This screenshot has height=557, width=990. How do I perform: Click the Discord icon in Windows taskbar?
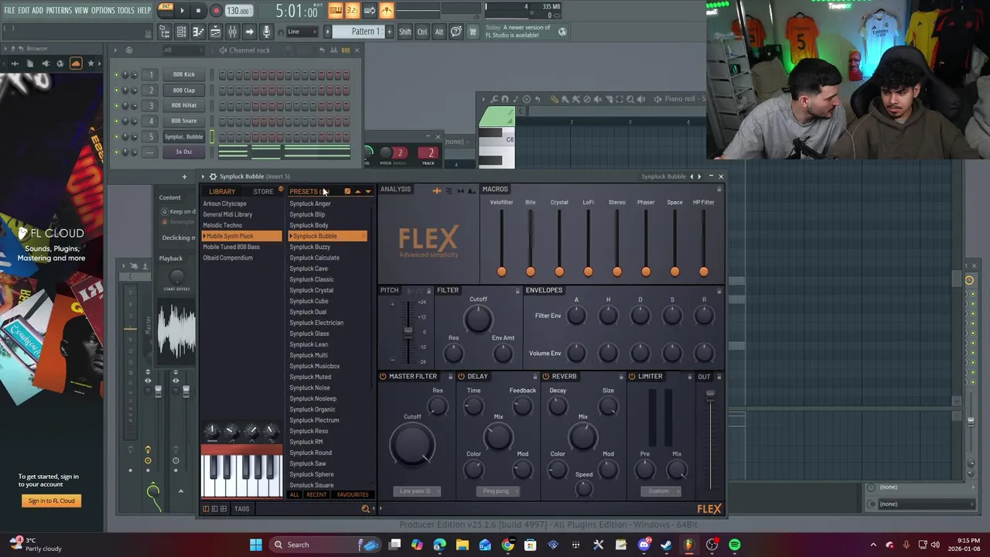pyautogui.click(x=643, y=545)
